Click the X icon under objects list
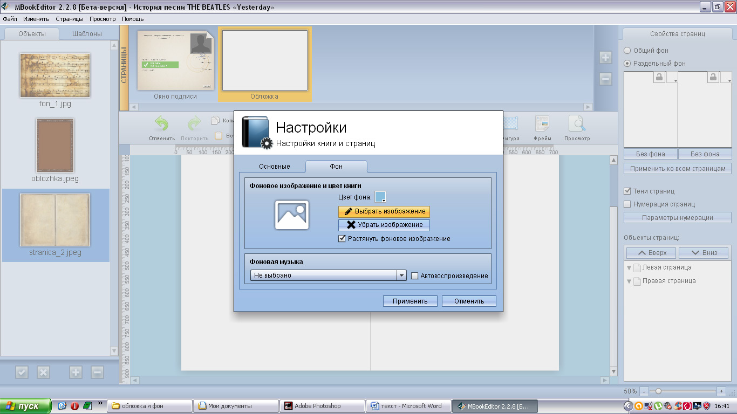 43,372
